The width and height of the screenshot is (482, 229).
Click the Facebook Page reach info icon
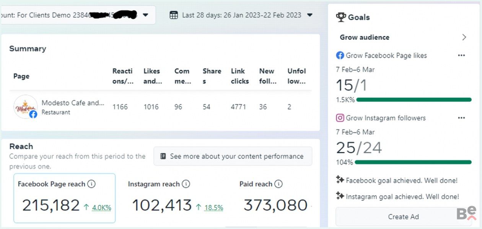point(91,184)
